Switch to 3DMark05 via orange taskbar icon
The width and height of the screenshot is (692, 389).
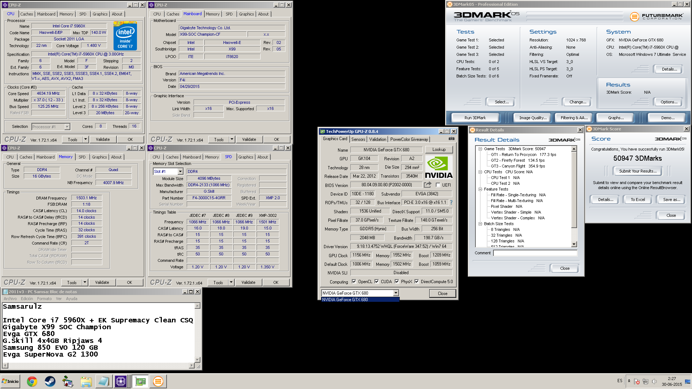158,381
